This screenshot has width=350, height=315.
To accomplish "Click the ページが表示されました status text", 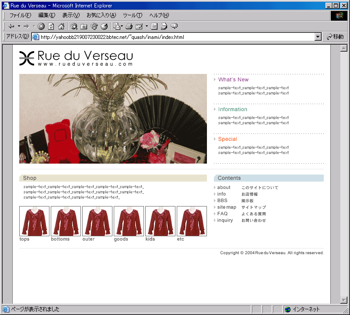I will click(35, 309).
